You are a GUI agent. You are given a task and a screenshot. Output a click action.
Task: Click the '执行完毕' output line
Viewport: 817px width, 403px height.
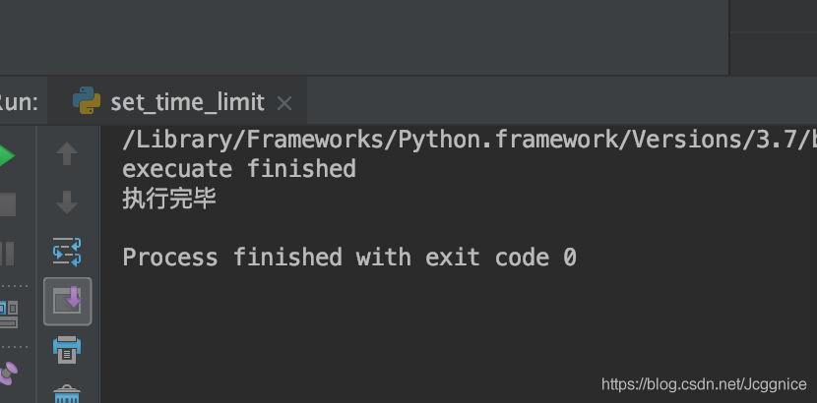point(169,199)
